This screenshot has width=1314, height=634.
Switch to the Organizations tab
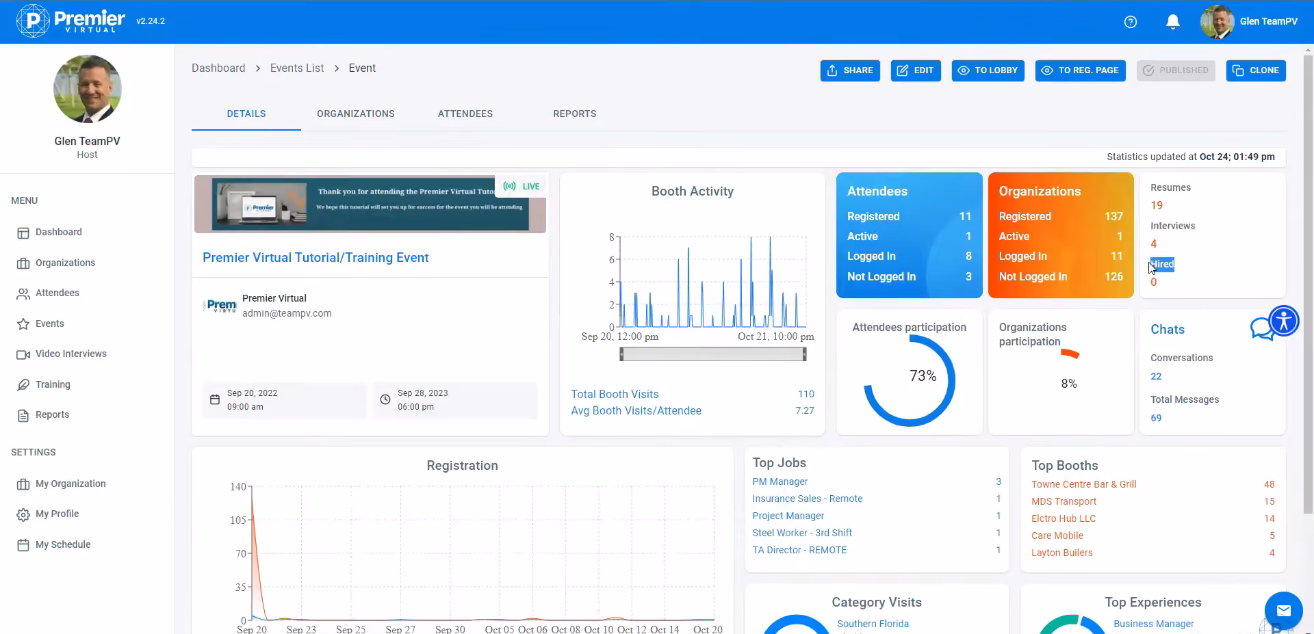[x=356, y=114]
